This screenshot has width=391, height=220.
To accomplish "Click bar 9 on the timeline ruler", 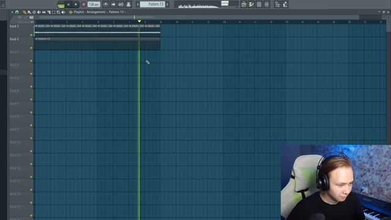I will click(161, 22).
